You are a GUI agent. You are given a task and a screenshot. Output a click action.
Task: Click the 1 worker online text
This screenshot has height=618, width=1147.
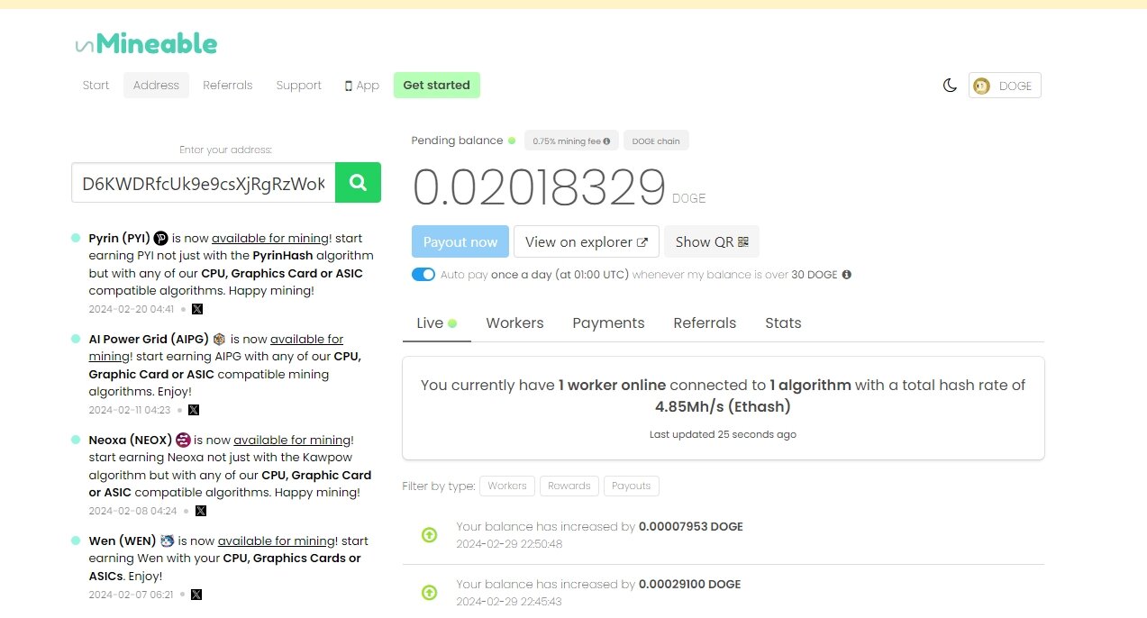(x=613, y=385)
